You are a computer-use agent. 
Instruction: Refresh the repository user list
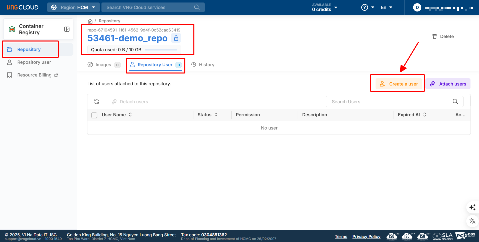(x=97, y=102)
